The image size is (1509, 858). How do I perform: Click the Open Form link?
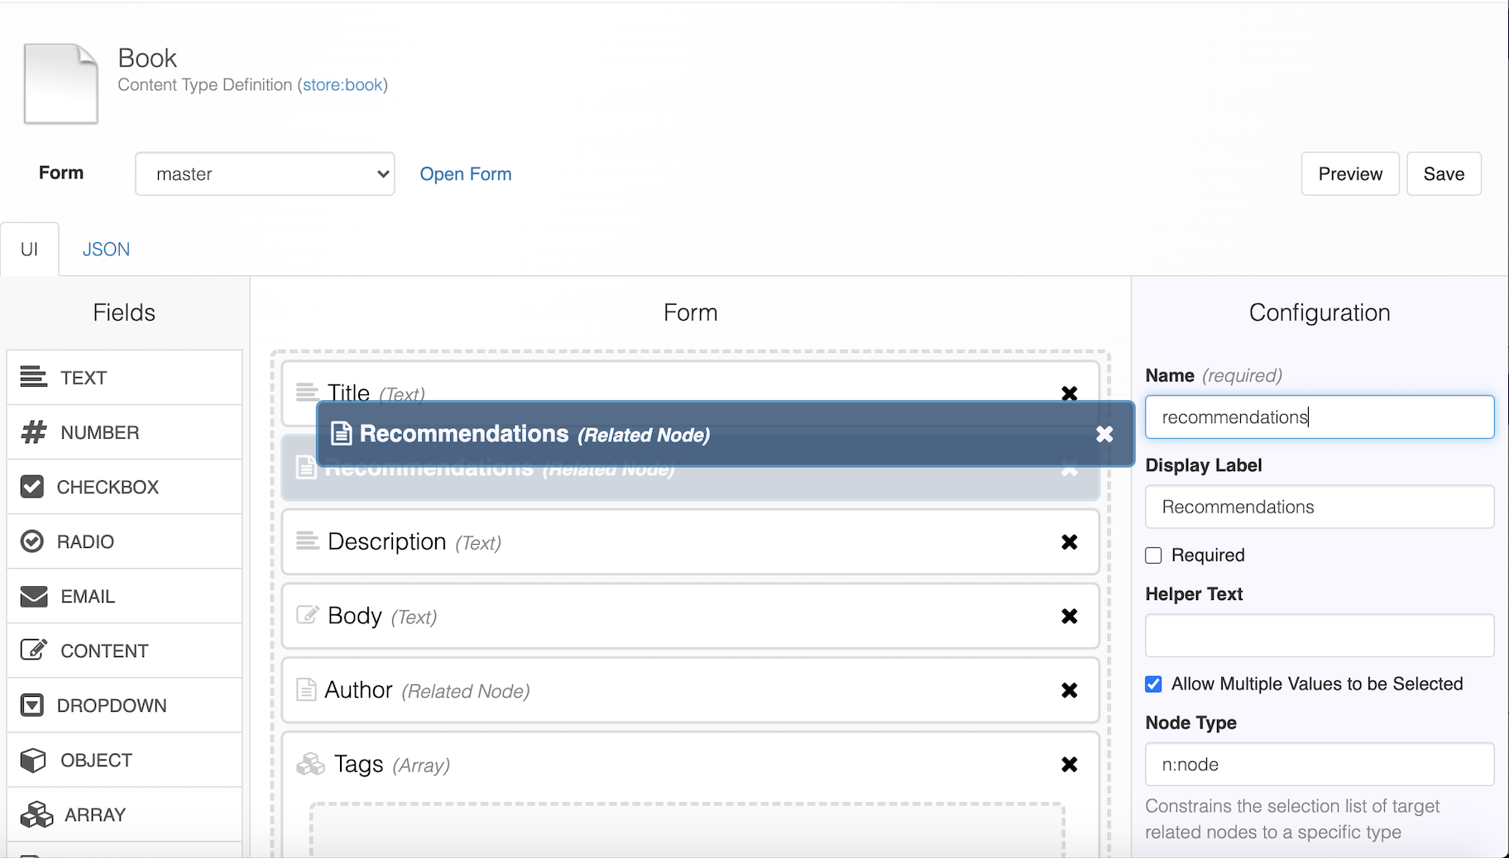[465, 174]
